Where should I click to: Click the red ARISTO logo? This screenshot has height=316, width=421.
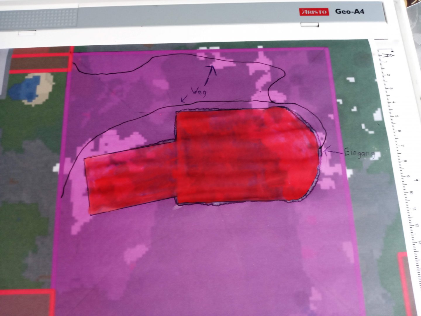[314, 12]
